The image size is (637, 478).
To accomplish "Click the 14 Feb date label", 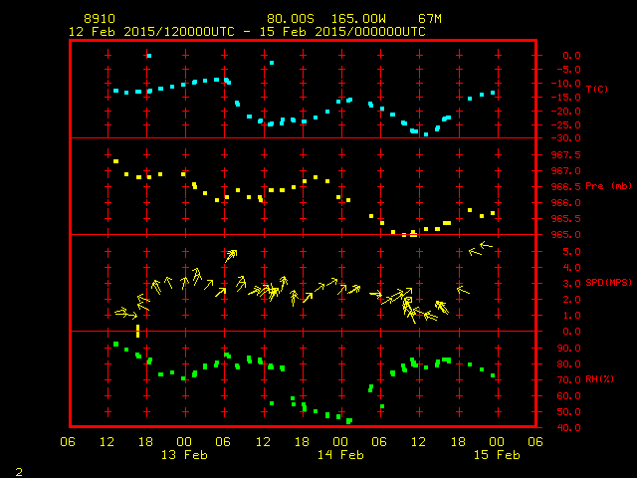I will click(x=340, y=455).
